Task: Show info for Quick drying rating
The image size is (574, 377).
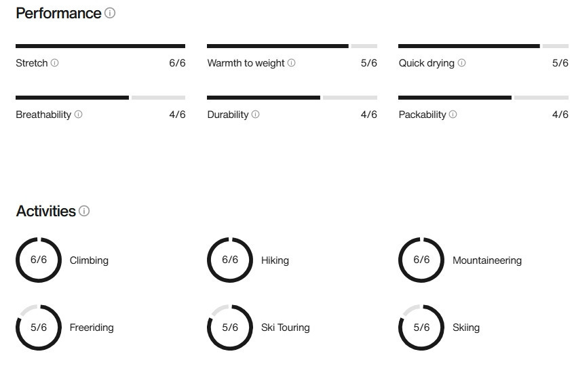Action: click(461, 63)
